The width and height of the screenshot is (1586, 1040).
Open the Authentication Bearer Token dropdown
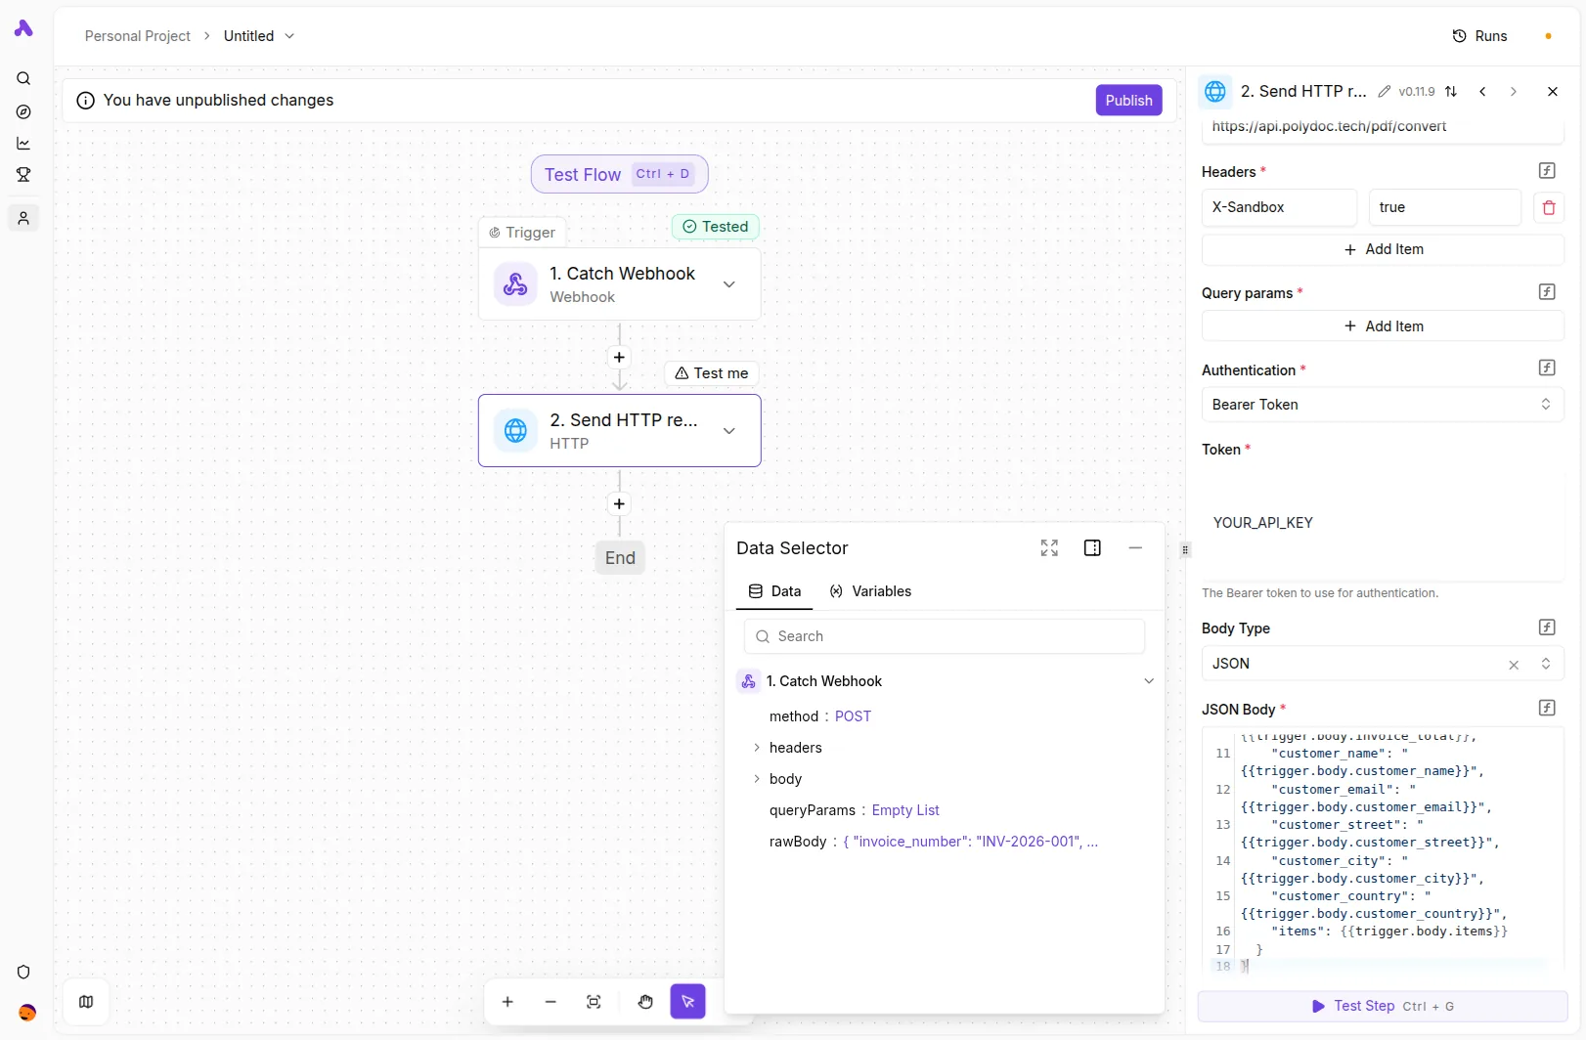coord(1383,405)
